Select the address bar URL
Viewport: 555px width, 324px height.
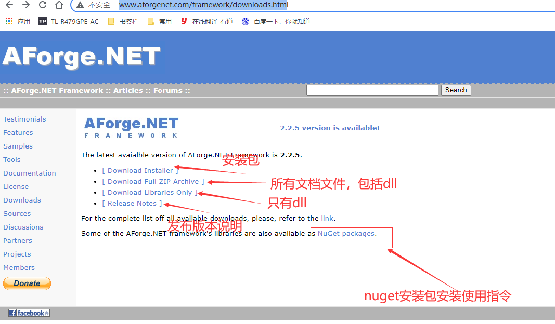point(203,5)
